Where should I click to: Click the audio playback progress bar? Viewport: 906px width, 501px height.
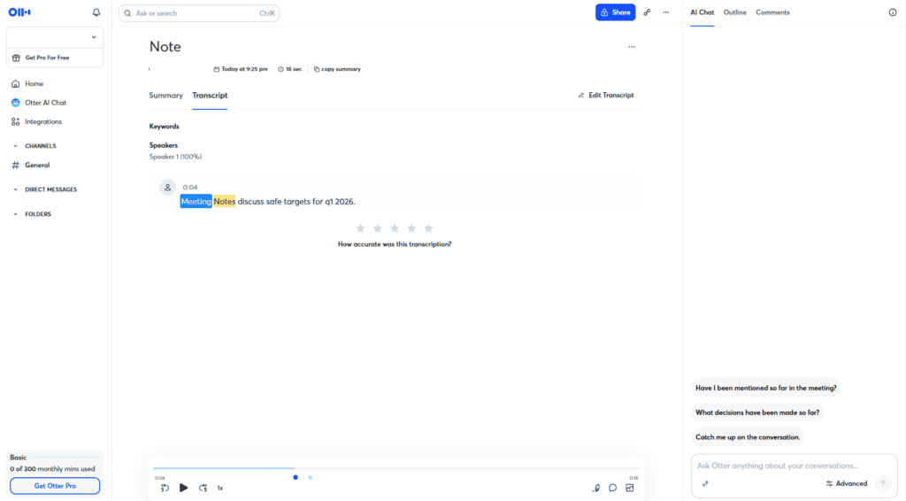tap(396, 468)
